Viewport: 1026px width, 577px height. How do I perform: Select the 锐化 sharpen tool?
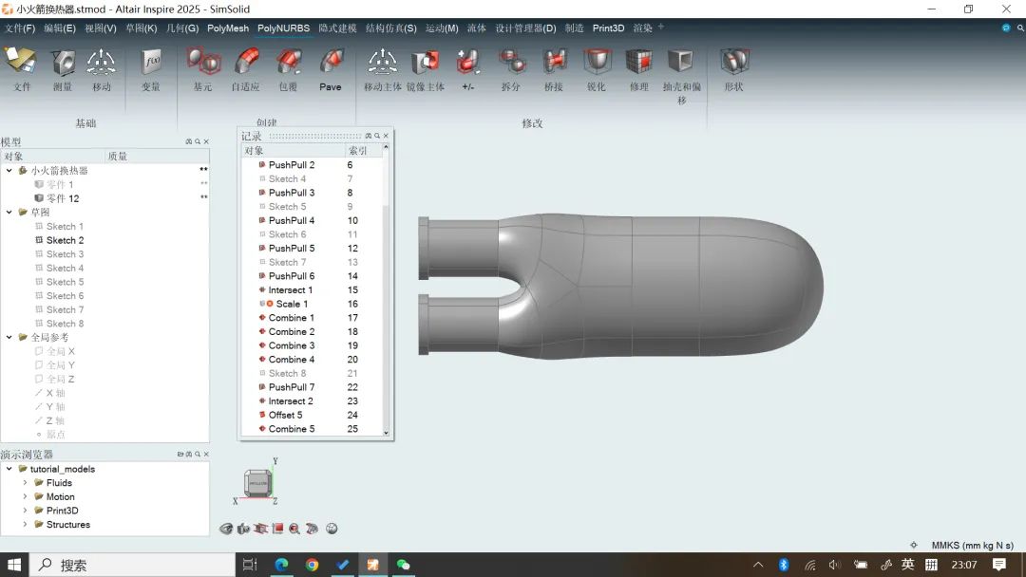(597, 66)
